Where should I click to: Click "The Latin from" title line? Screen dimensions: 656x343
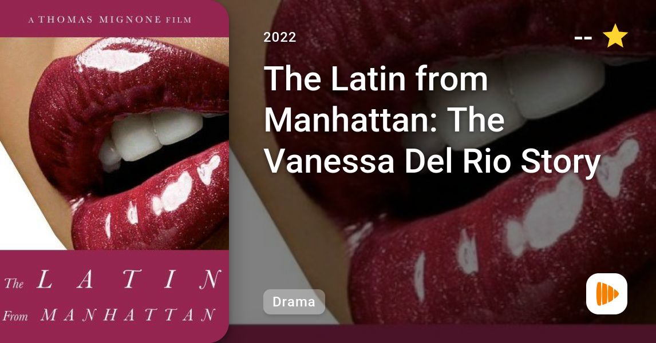pyautogui.click(x=376, y=78)
